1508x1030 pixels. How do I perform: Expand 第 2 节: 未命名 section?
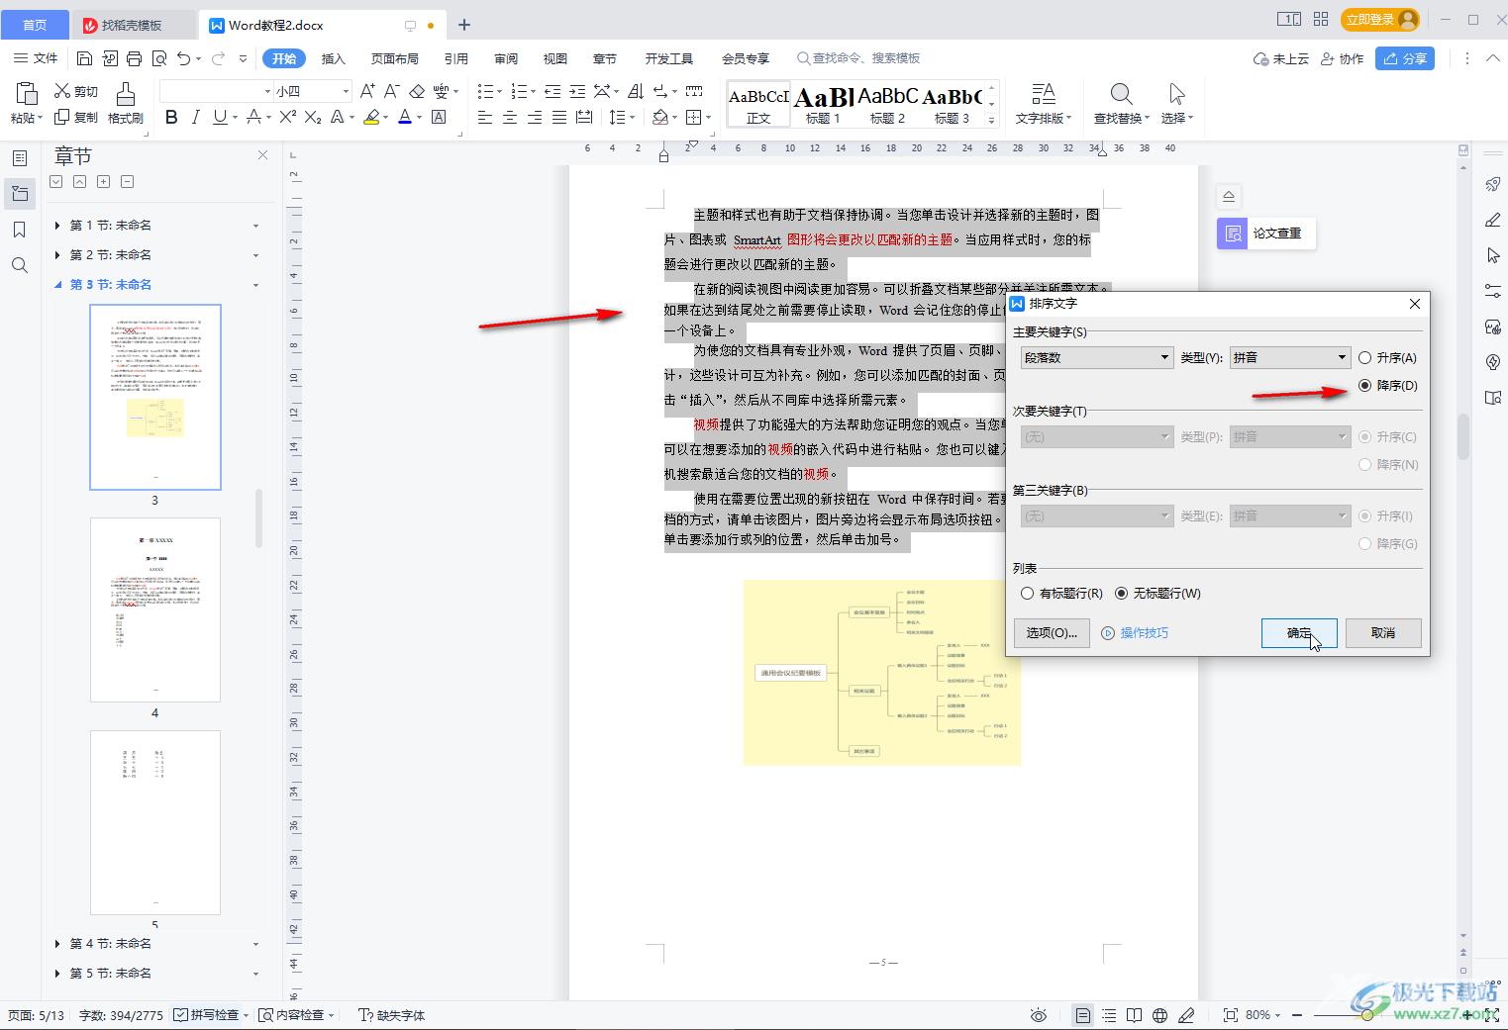click(57, 255)
